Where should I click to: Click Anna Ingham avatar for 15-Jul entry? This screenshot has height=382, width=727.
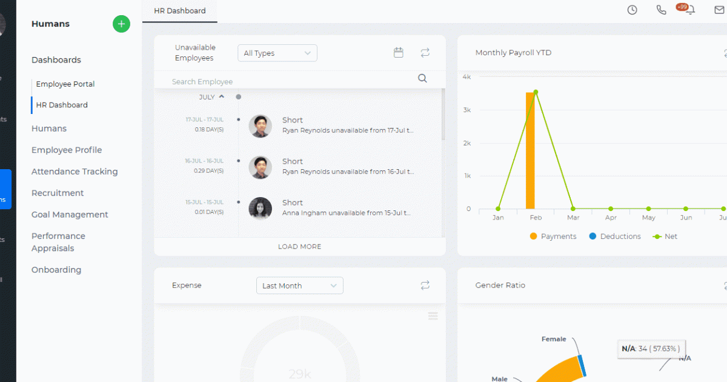tap(261, 208)
